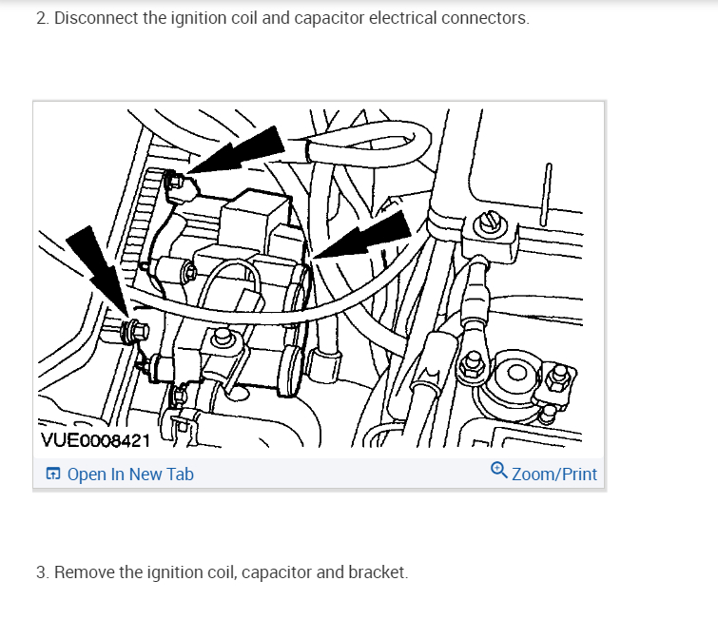Click the Zoom/Print magnifier icon
Image resolution: width=718 pixels, height=620 pixels.
[498, 471]
